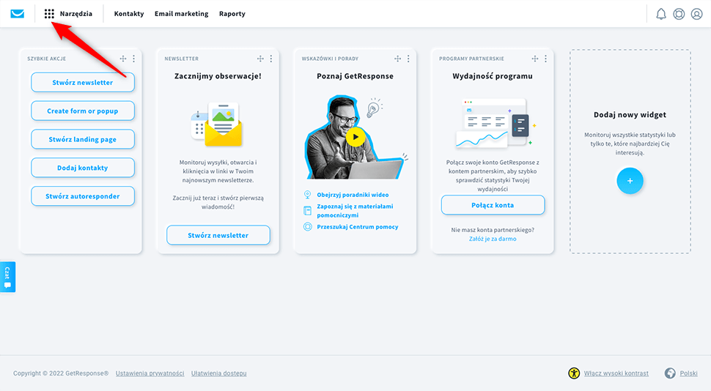This screenshot has width=711, height=391.
Task: Click the Copyright © 2022 GetResponse text
Action: tap(61, 373)
